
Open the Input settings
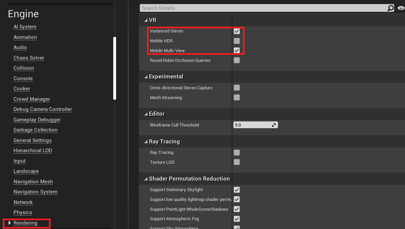[x=20, y=161]
